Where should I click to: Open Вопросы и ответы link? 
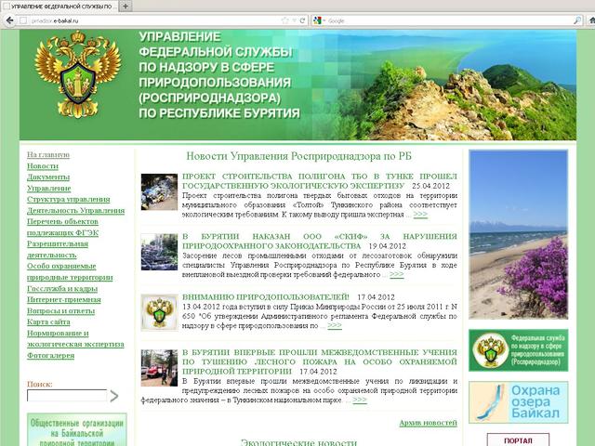(x=60, y=311)
